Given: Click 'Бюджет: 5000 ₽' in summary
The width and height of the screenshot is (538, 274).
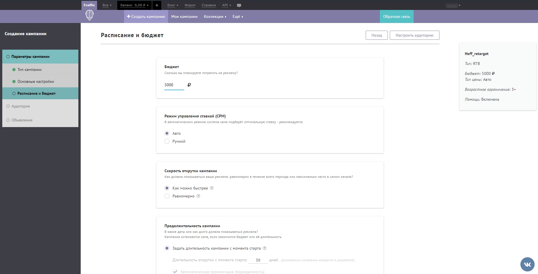Looking at the screenshot, I should (480, 73).
